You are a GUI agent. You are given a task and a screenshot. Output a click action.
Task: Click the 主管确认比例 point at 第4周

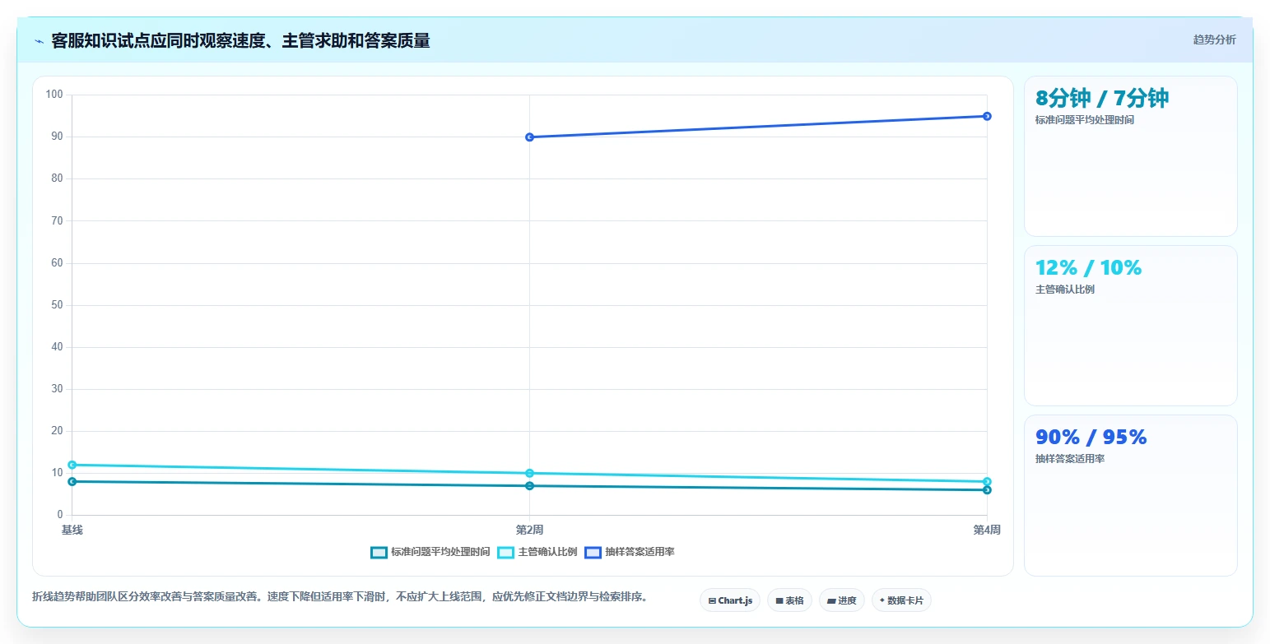tap(987, 482)
